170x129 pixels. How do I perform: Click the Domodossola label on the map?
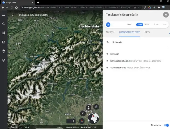(52, 83)
